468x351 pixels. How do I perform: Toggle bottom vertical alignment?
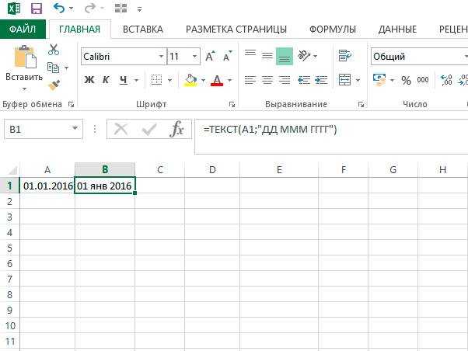click(x=285, y=57)
